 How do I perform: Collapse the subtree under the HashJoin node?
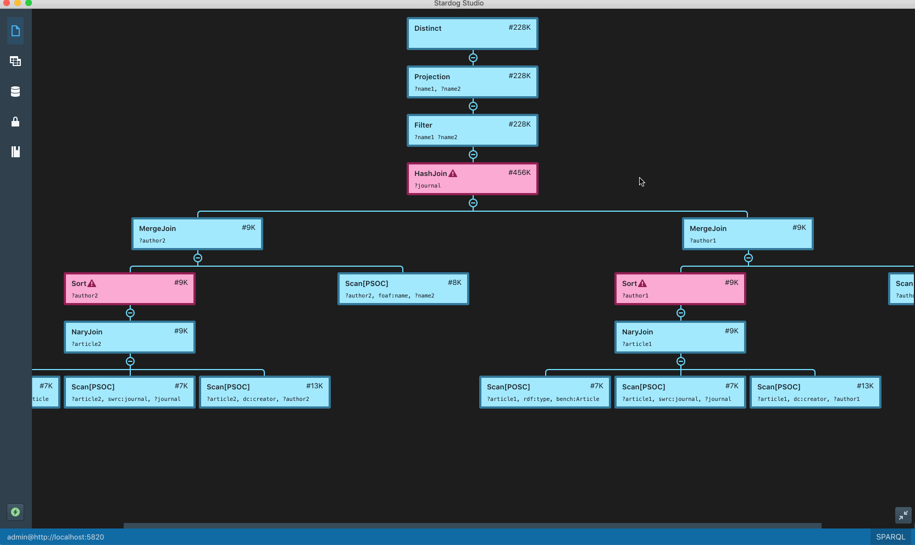(x=473, y=202)
